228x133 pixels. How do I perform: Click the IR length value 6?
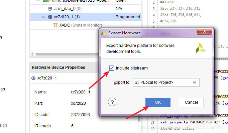pyautogui.click(x=72, y=126)
